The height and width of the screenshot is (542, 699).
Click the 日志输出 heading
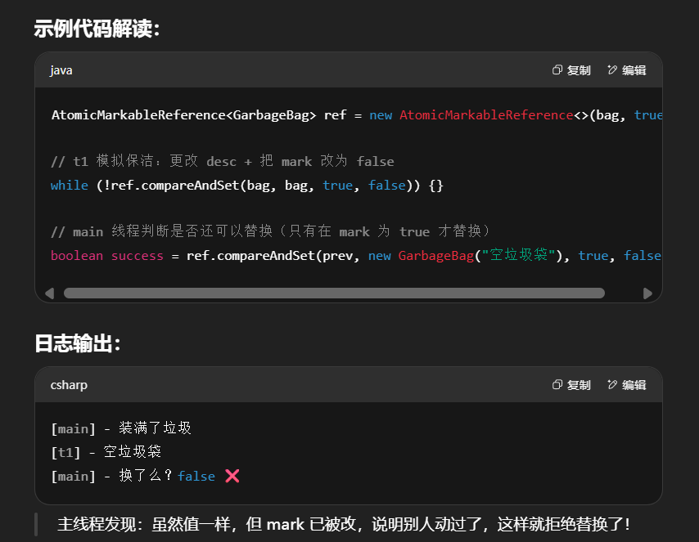point(78,343)
